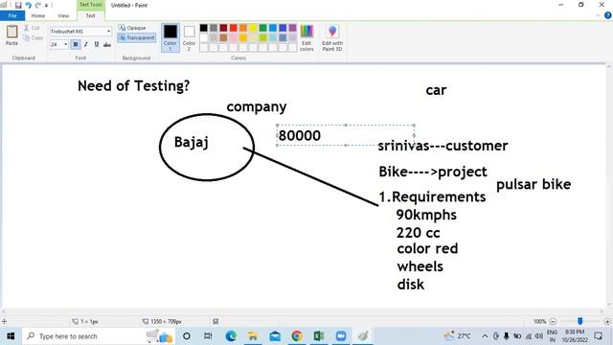Viewport: 613px width, 345px height.
Task: Select the Text ribbon tab
Action: click(90, 15)
